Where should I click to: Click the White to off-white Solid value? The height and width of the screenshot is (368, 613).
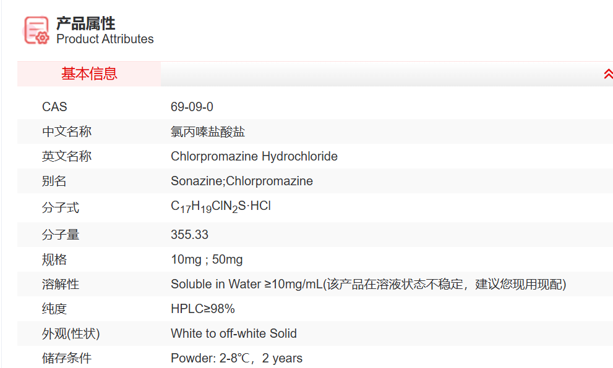(234, 333)
